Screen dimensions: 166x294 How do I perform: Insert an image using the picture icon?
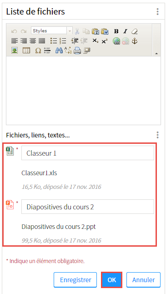(x=15, y=50)
